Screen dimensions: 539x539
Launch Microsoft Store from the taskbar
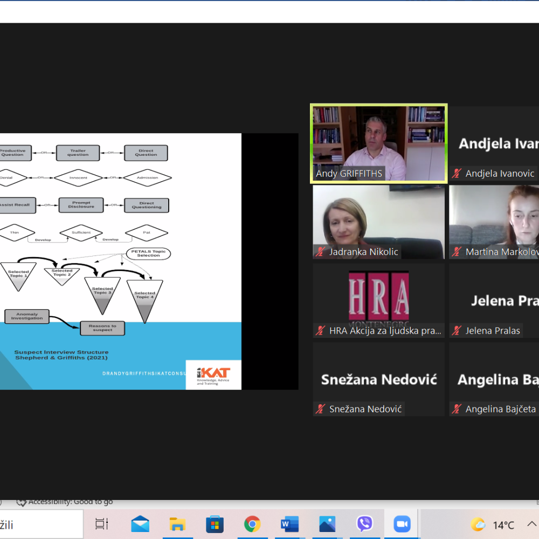pos(215,524)
